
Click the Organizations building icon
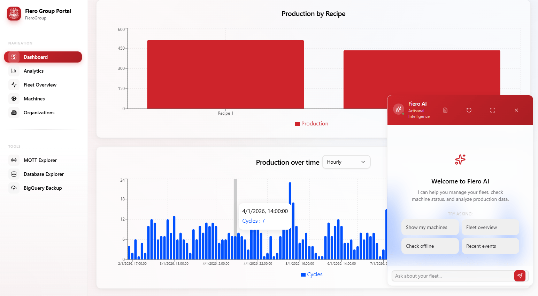pos(14,113)
